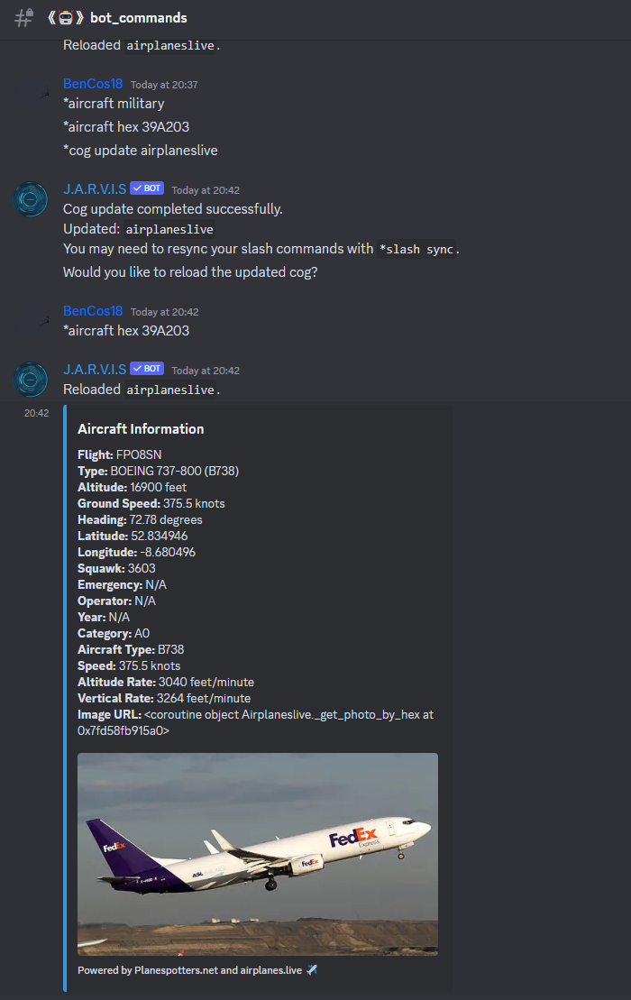
Task: Open J.A.R.V.I.S username on cog update message
Action: pyautogui.click(x=95, y=188)
